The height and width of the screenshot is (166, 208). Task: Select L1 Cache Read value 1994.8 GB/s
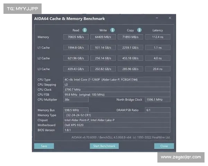[x=76, y=47]
